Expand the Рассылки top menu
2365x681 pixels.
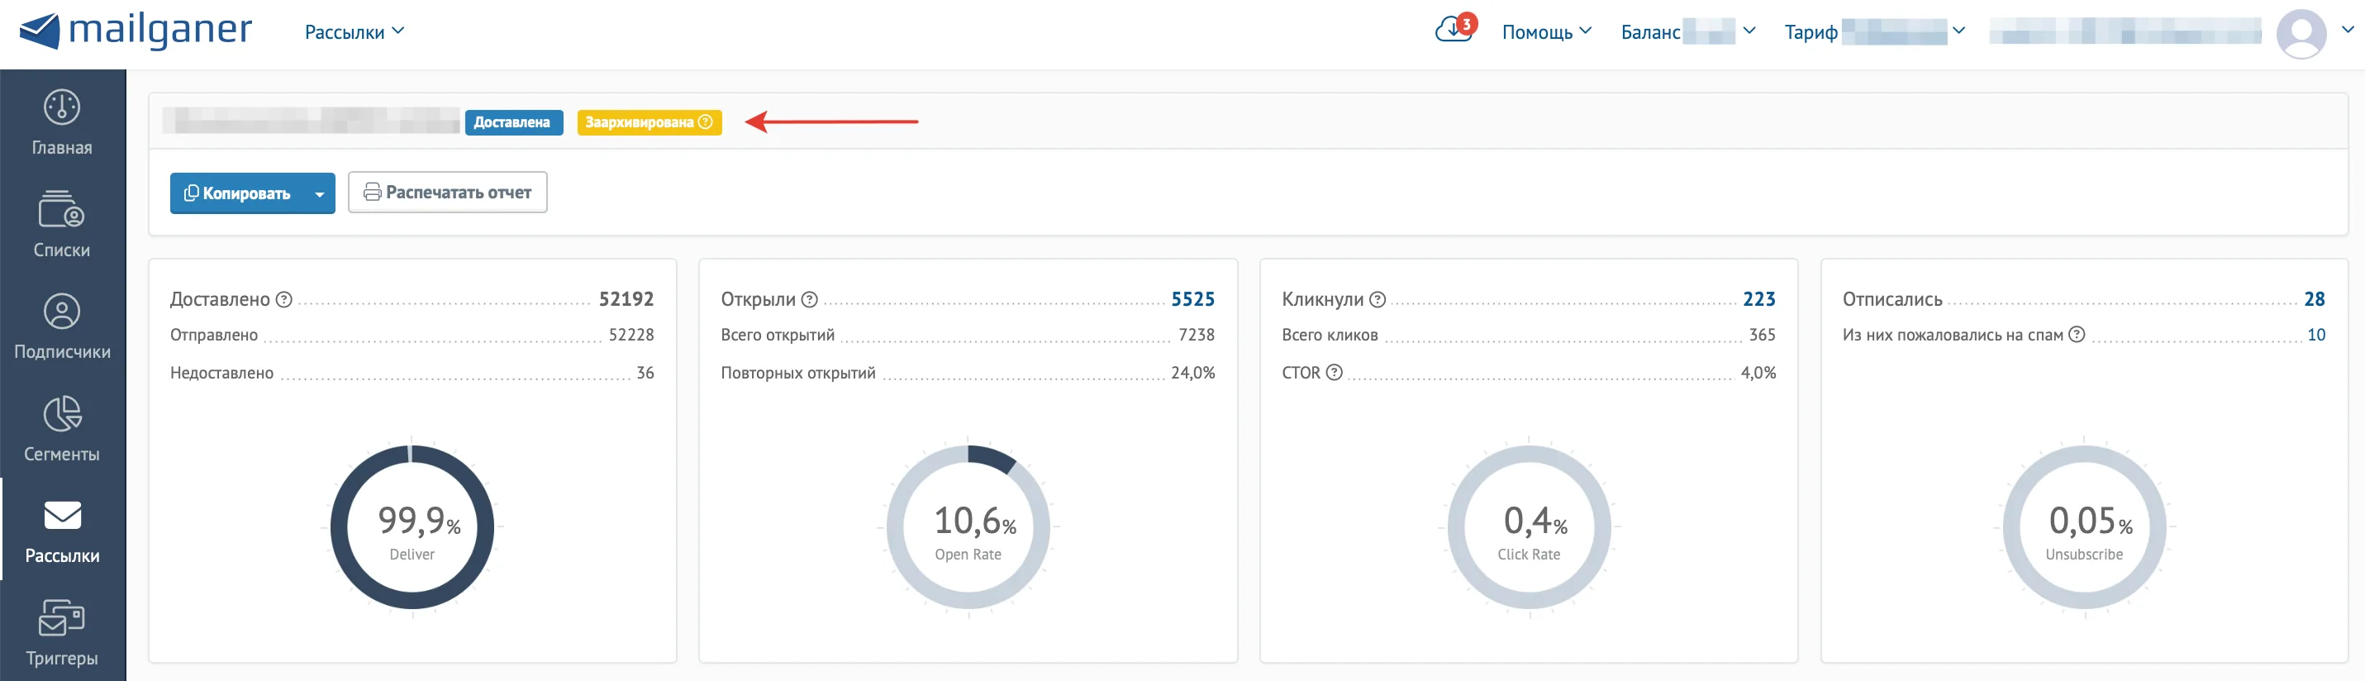pyautogui.click(x=355, y=32)
